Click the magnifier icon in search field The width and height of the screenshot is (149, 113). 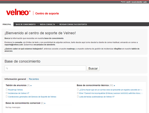(7, 68)
